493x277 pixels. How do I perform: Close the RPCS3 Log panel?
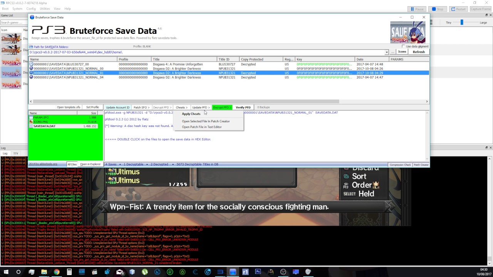coord(490,148)
